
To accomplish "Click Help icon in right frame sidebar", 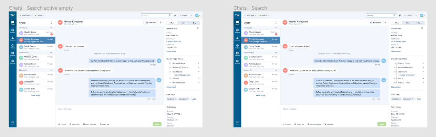I will 237,122.
